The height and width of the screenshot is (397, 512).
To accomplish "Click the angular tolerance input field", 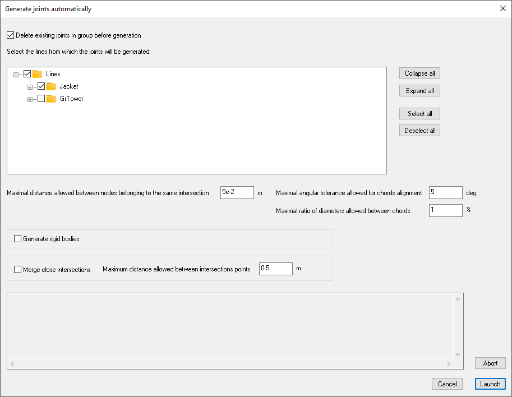I will point(445,193).
